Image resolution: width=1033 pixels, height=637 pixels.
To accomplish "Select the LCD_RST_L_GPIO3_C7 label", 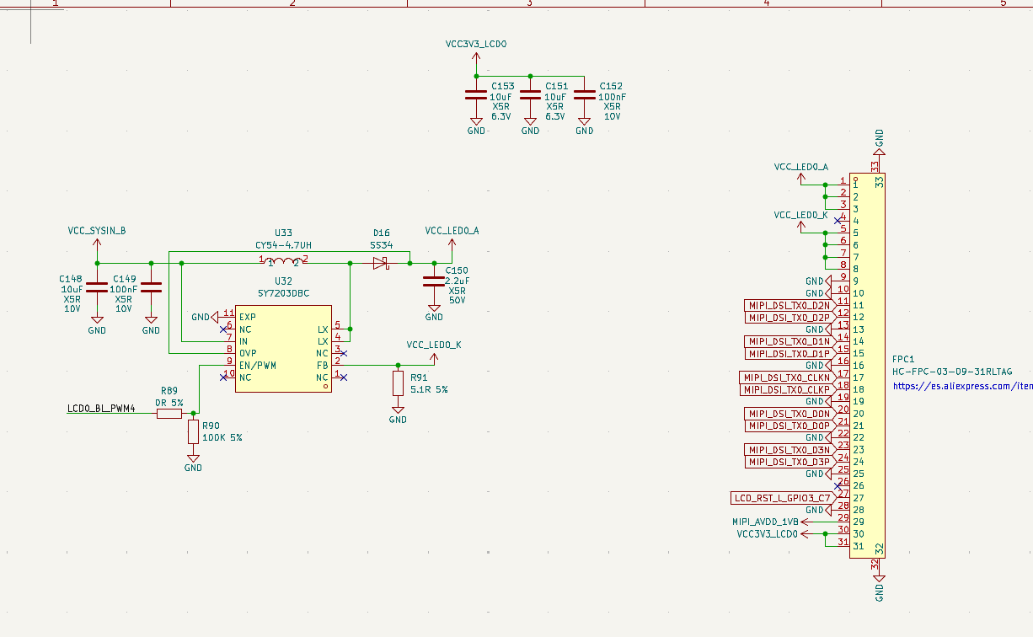I will (x=782, y=498).
